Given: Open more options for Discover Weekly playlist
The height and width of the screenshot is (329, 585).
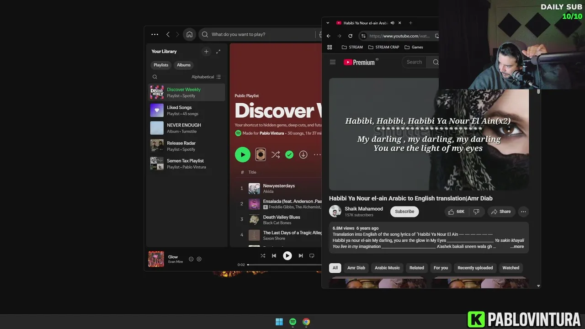Looking at the screenshot, I should [317, 154].
